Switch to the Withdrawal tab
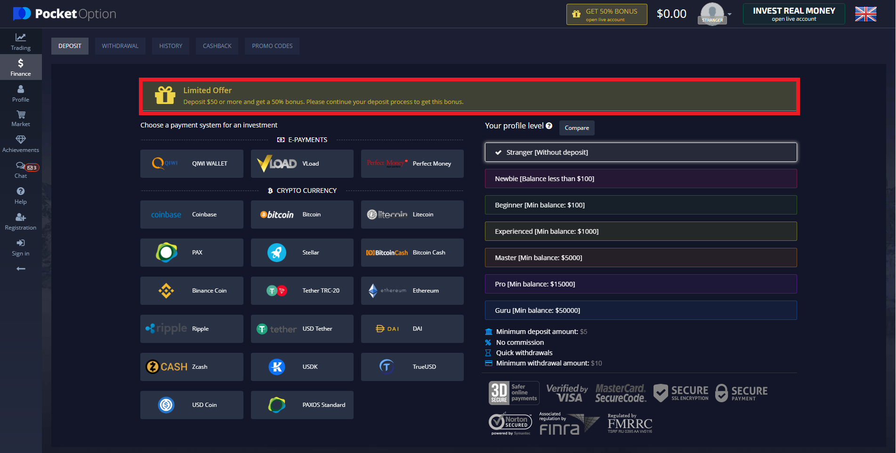 click(x=120, y=46)
